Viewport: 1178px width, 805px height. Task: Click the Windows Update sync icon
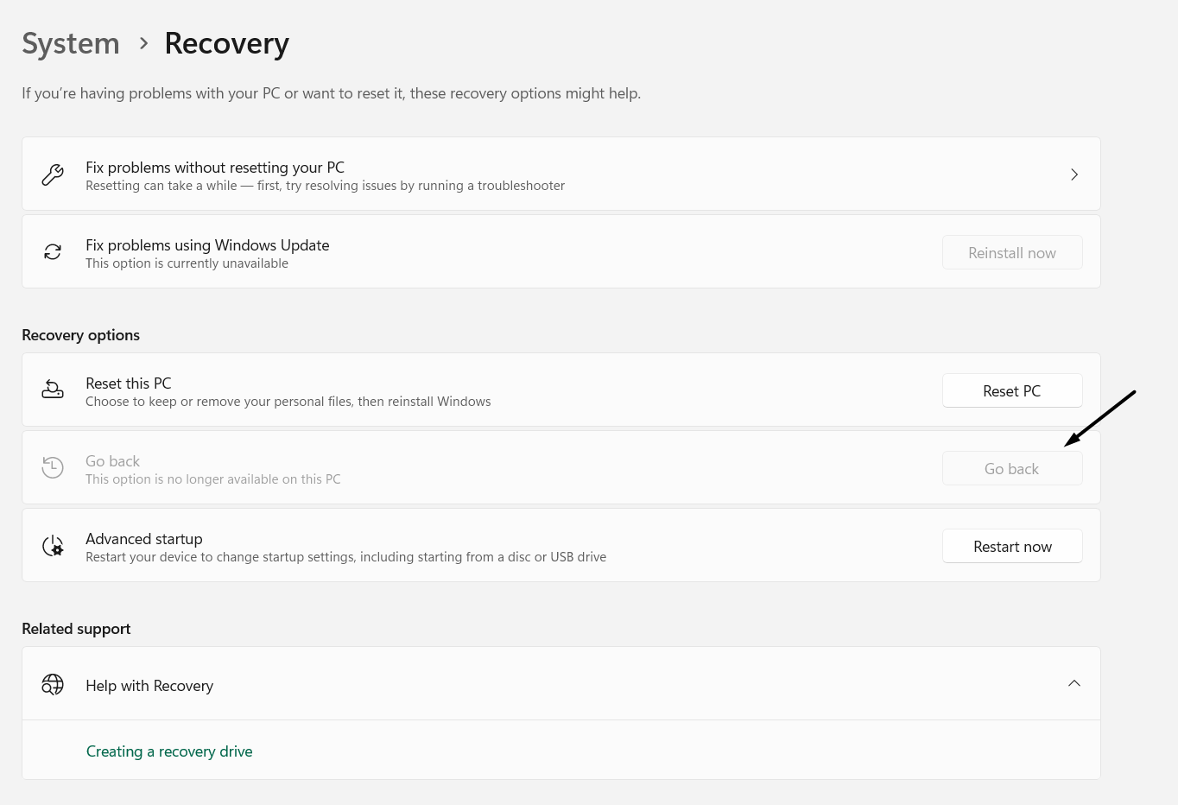53,252
